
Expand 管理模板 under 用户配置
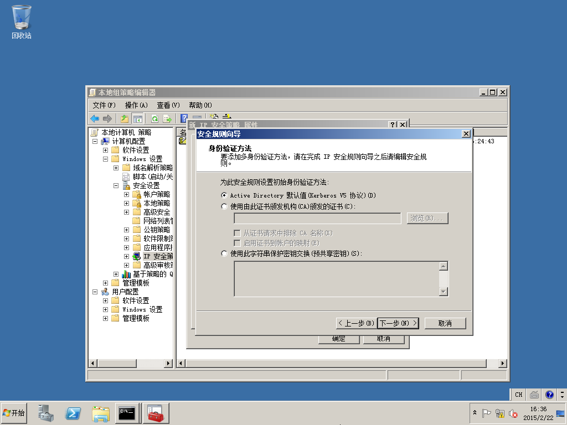[x=106, y=318]
